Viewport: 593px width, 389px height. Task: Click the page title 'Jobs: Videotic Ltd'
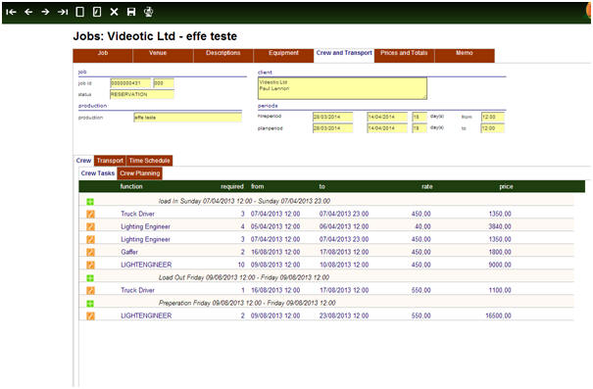point(155,36)
